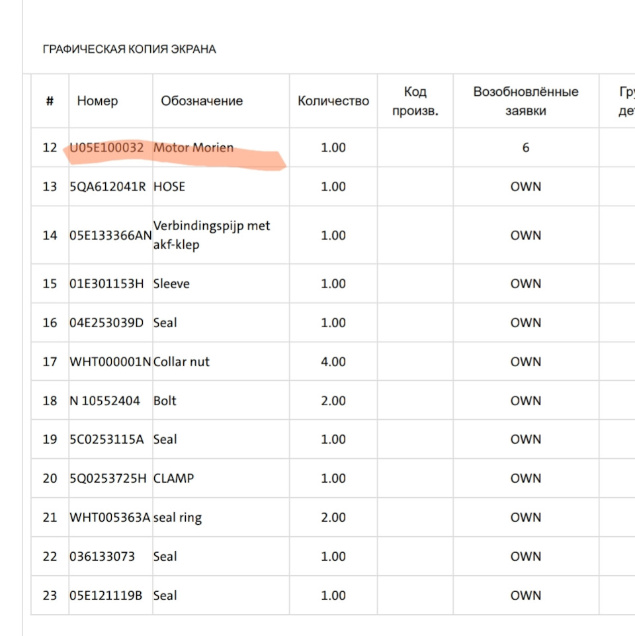The image size is (635, 636).
Task: Click part number 05E121119B
Action: 106,596
